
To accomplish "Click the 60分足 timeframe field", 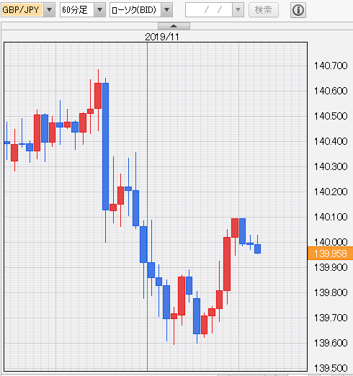I will point(77,10).
